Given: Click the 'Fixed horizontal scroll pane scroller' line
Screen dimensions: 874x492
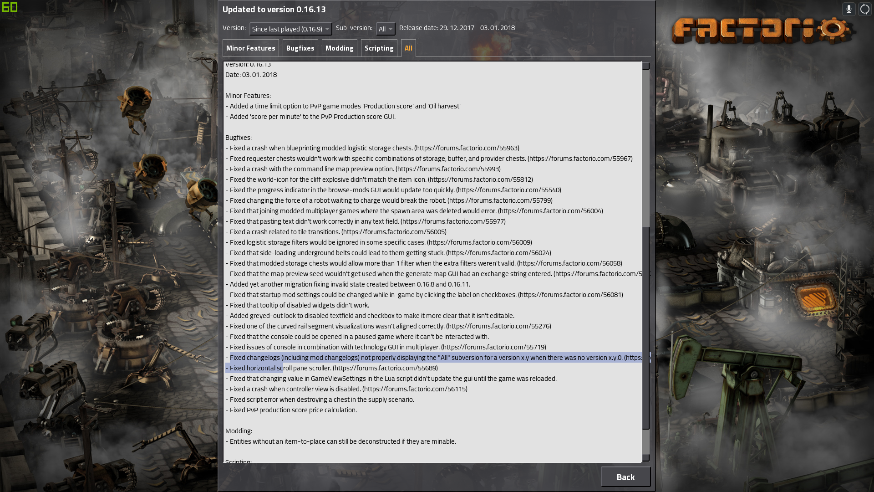Looking at the screenshot, I should tap(331, 368).
